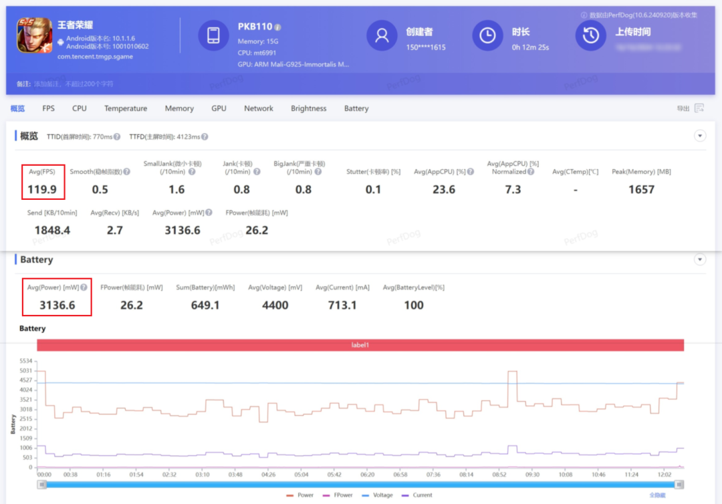Click the help icon next to Smooth

tap(126, 172)
